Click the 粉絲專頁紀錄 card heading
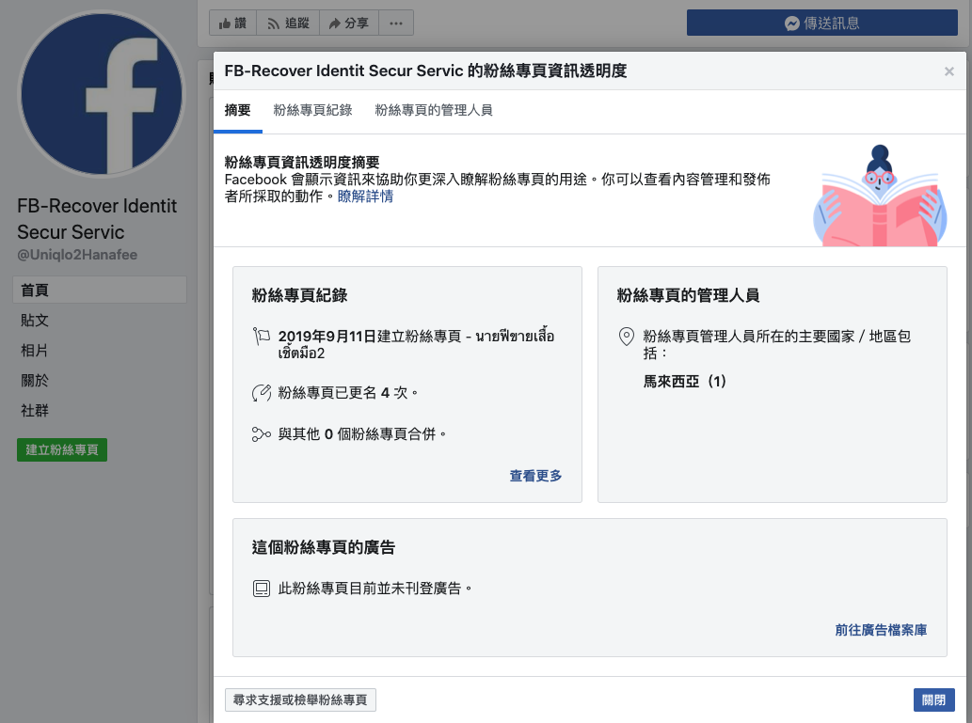Viewport: 972px width, 723px height. pyautogui.click(x=299, y=295)
